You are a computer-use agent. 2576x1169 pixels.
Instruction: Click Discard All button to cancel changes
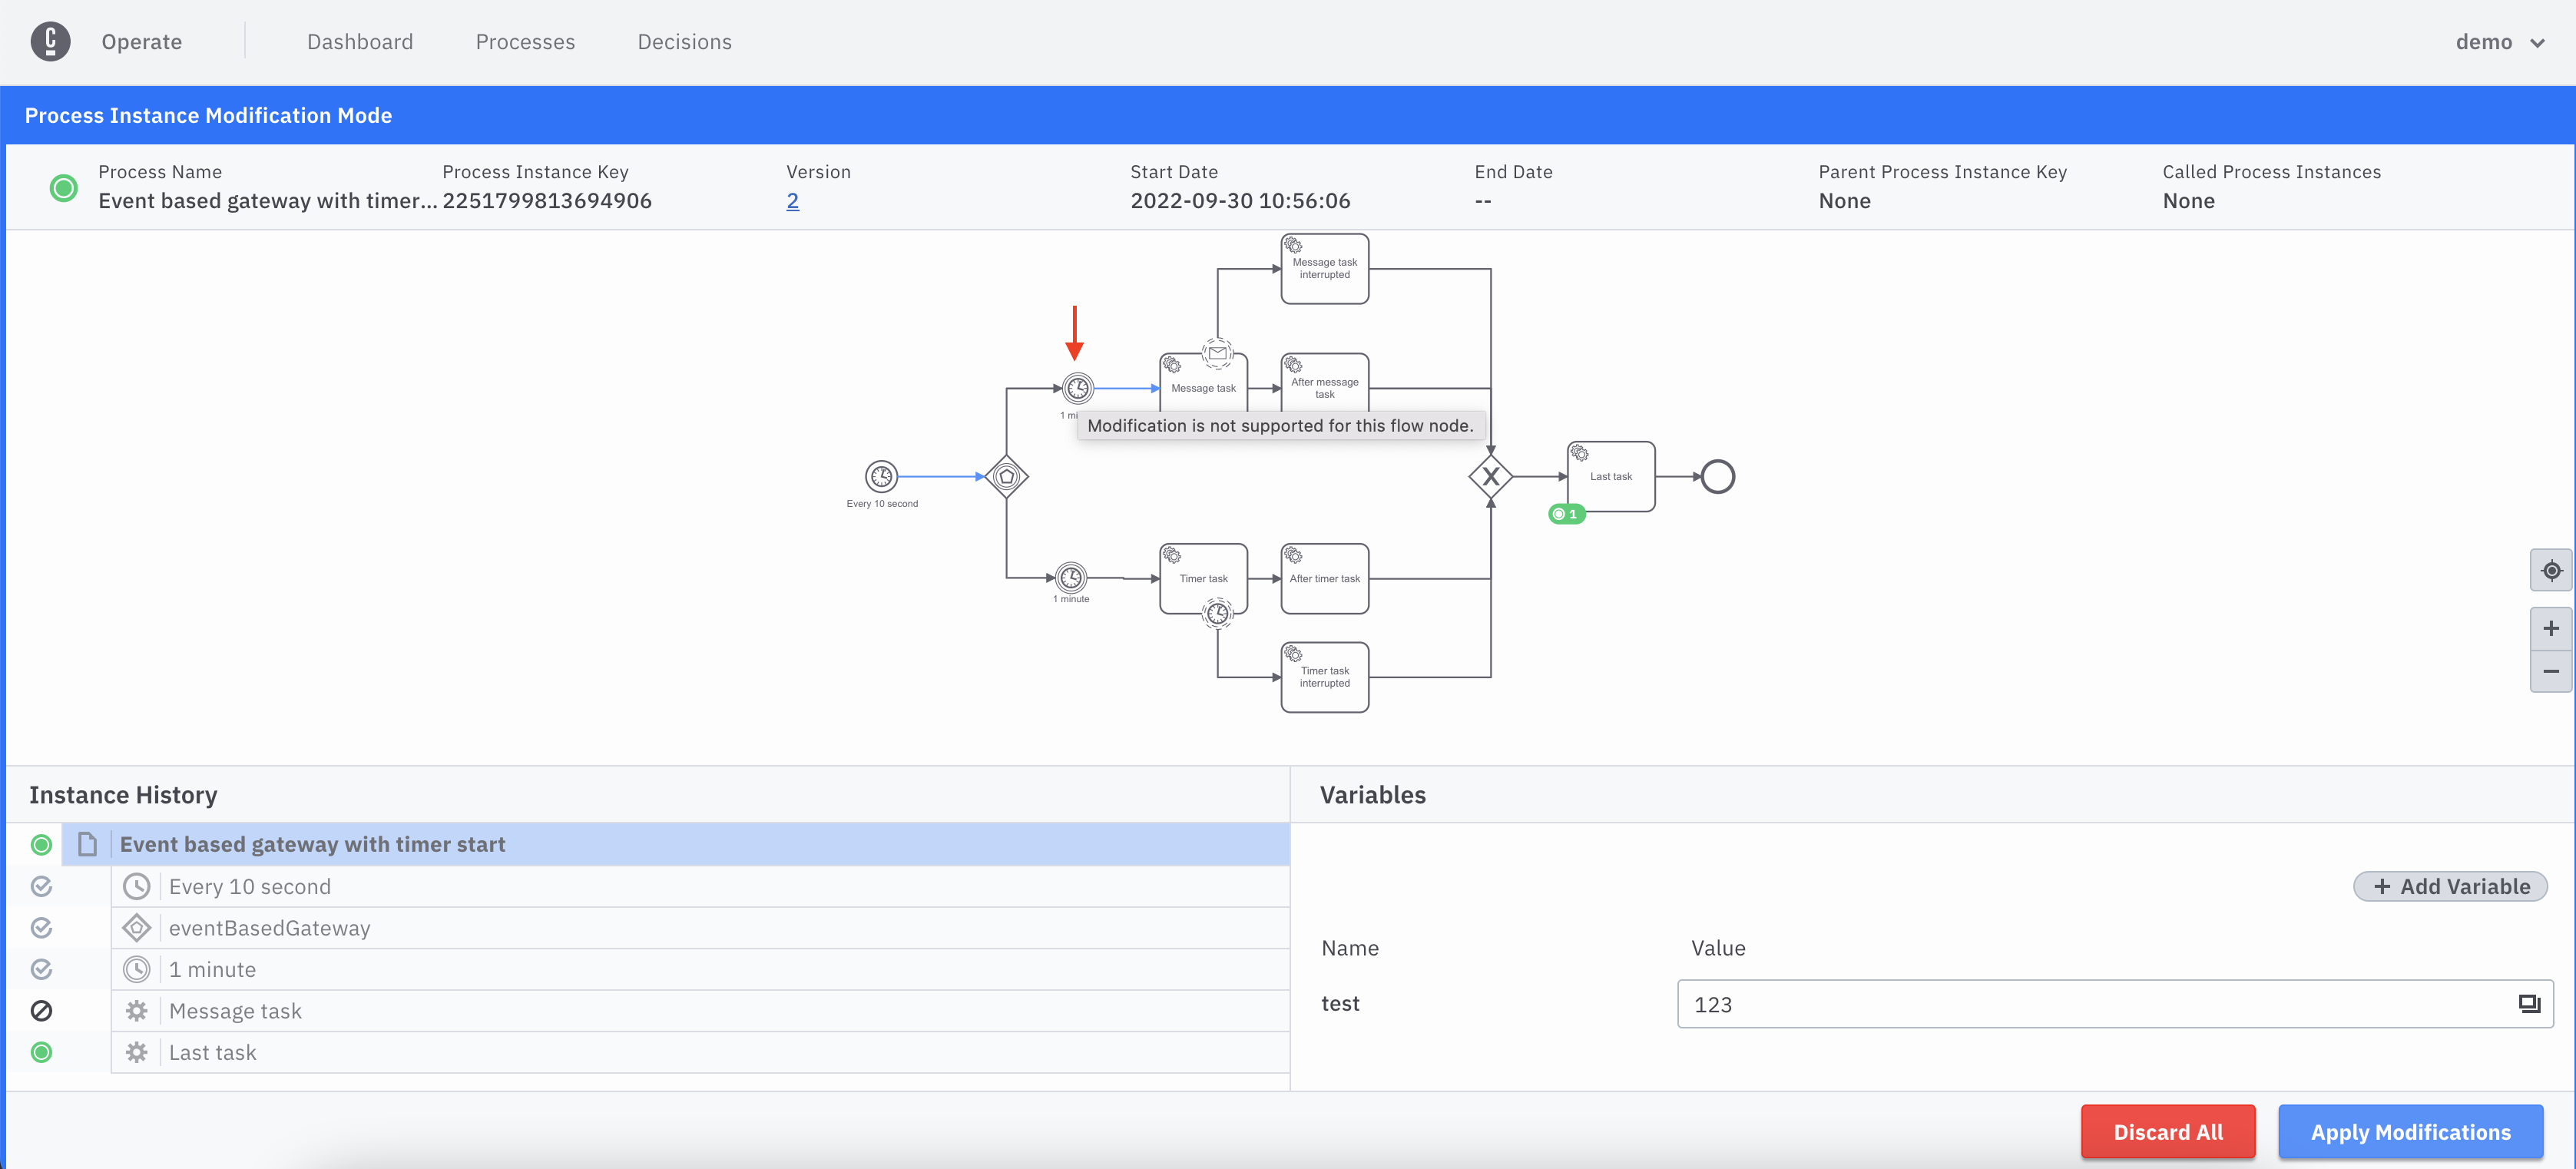[x=2170, y=1131]
